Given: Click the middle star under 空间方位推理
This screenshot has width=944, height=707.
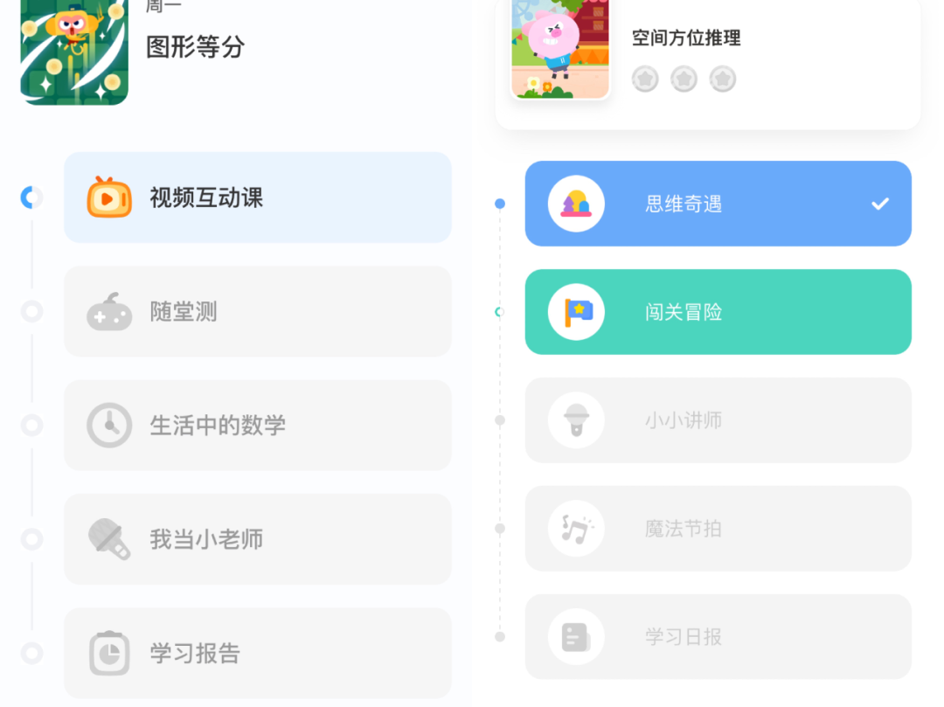Looking at the screenshot, I should coord(684,78).
